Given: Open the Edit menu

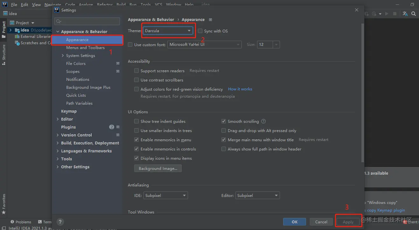Looking at the screenshot, I should (x=24, y=4).
